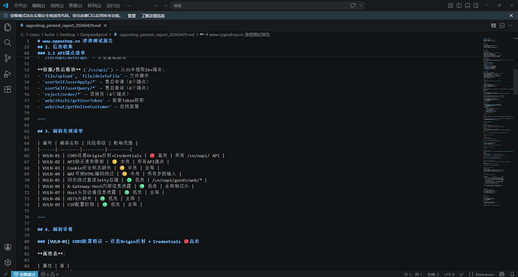This screenshot has width=518, height=277.
Task: Toggle the primary side bar
Action: (x=459, y=5)
